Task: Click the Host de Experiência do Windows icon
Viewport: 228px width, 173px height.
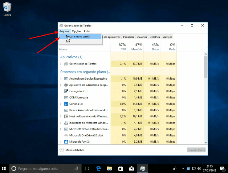Action: click(66, 116)
